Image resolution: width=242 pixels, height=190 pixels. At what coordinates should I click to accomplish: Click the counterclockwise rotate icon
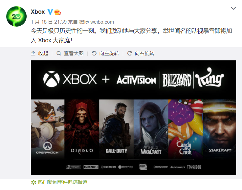coord(94,53)
